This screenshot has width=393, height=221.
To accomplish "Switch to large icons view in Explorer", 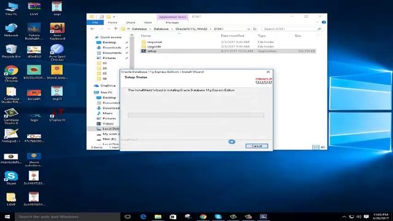I will pyautogui.click(x=322, y=147).
